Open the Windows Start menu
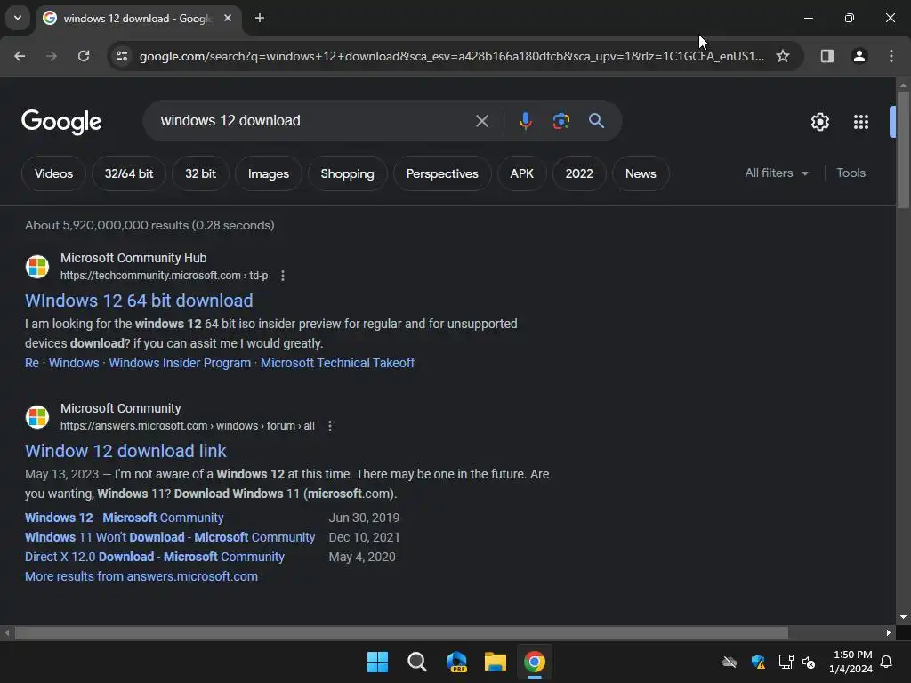Image resolution: width=911 pixels, height=683 pixels. click(377, 662)
